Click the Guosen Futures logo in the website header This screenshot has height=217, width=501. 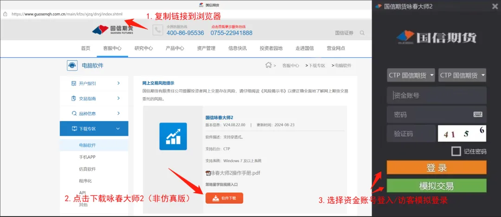click(x=112, y=30)
